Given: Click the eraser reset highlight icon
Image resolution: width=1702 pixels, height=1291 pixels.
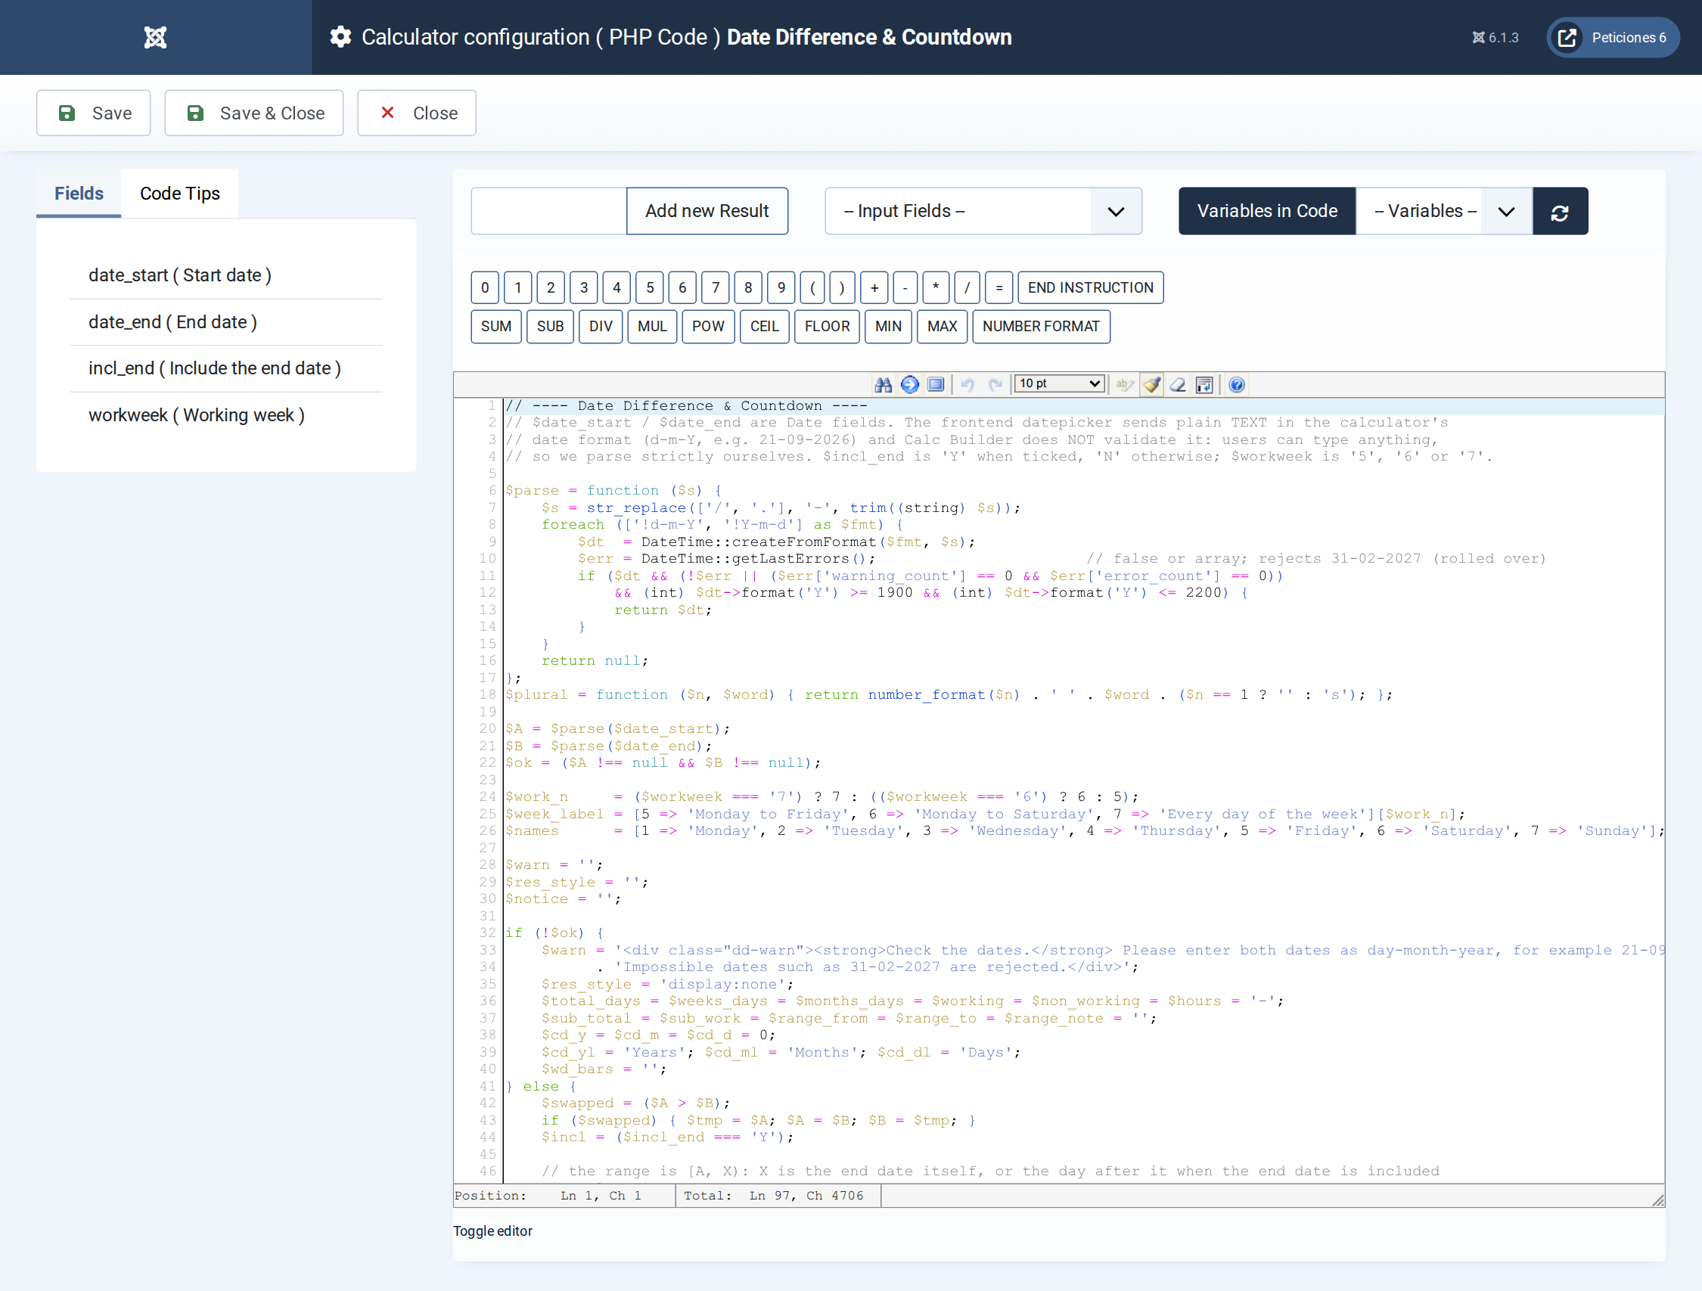Looking at the screenshot, I should point(1178,385).
